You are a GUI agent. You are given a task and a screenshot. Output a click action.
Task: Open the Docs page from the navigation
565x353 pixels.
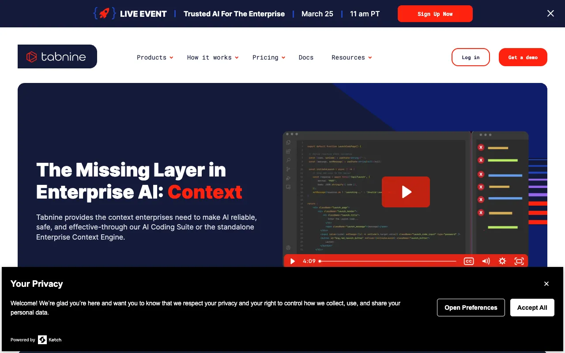[306, 57]
